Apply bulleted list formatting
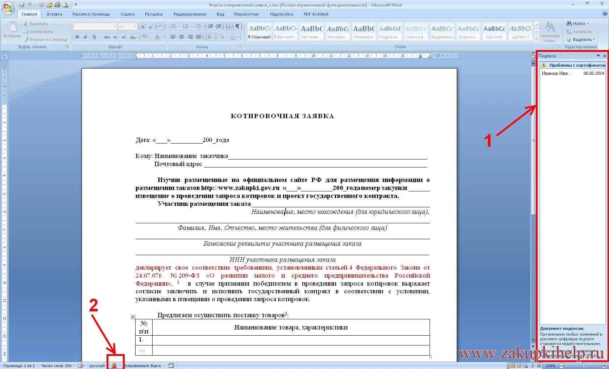Screen dimensions: 609x369 [x=174, y=26]
